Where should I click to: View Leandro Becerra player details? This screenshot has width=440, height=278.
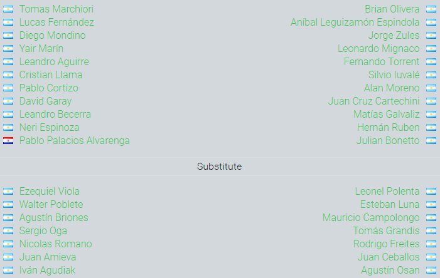pos(55,114)
